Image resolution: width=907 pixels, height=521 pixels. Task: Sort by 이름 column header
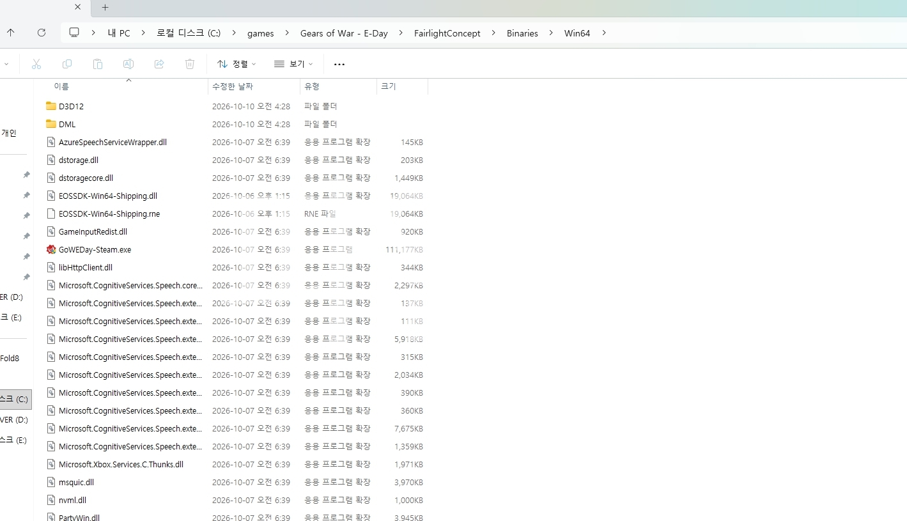61,86
